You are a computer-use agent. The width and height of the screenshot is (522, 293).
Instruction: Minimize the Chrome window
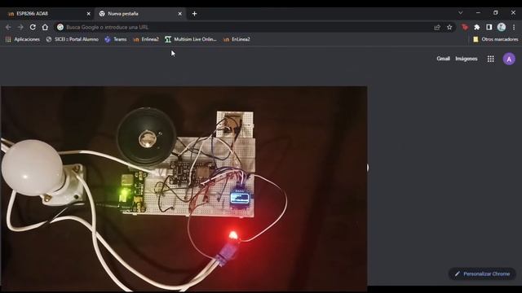click(x=478, y=13)
